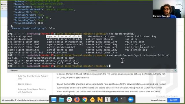Image resolution: width=185 pixels, height=104 pixels.
Task: Click server.3.dc1.consul.key in the listing
Action: 141,36
